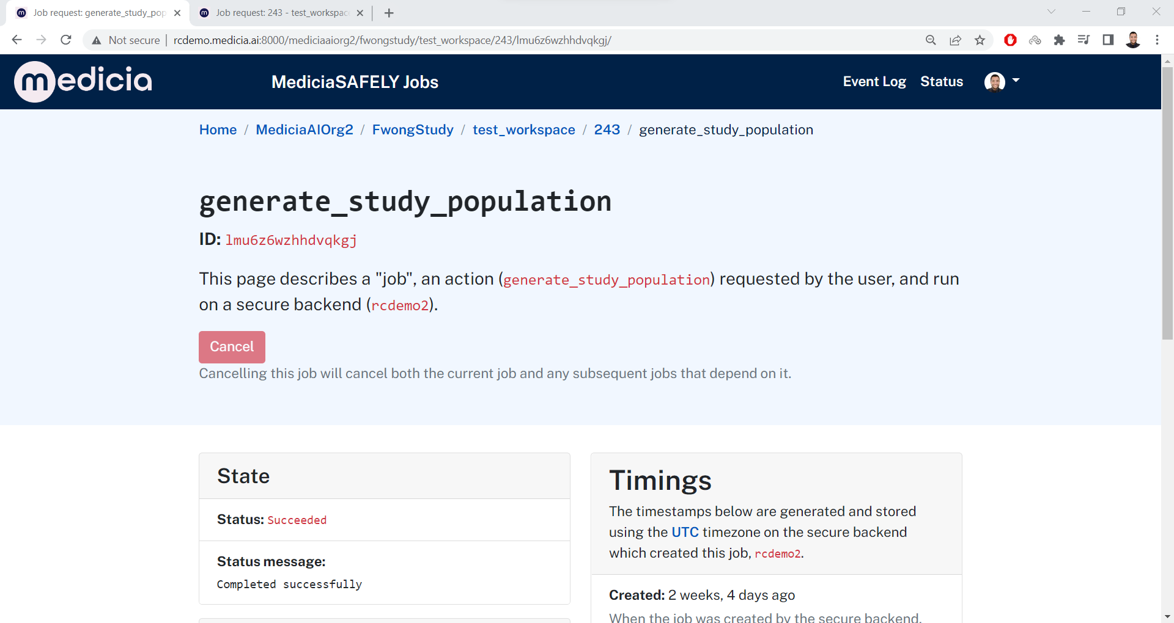
Task: Close the 'Job request: 243' tab
Action: 360,13
